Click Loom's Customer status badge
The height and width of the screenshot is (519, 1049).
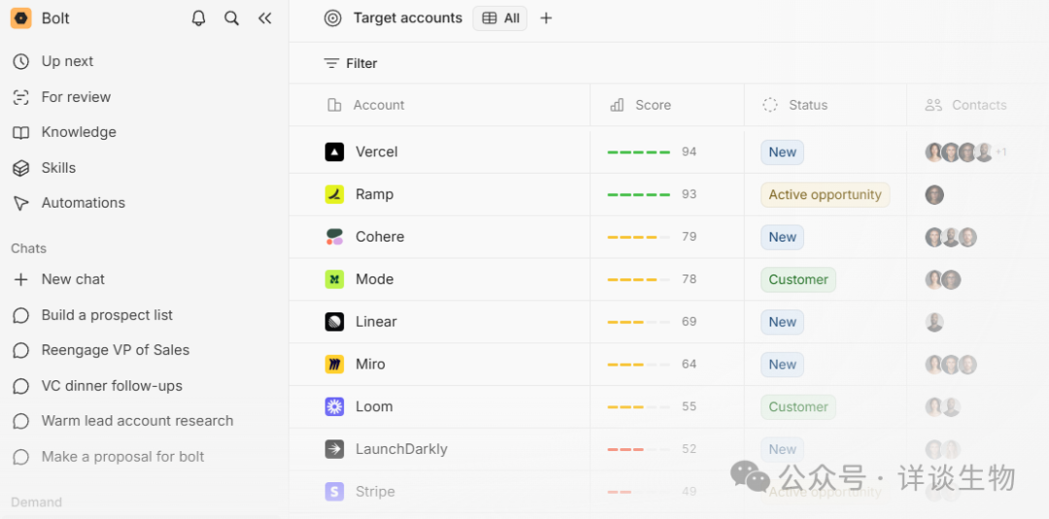coord(798,406)
